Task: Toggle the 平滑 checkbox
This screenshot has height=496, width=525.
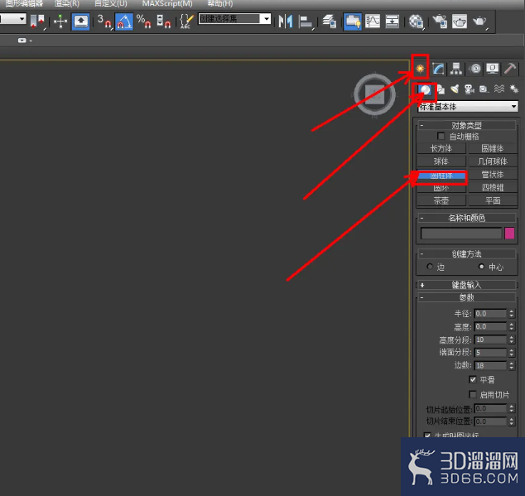Action: pos(473,379)
